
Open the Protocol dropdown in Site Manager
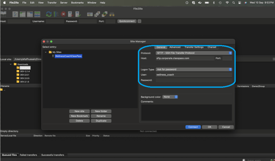click(194, 53)
